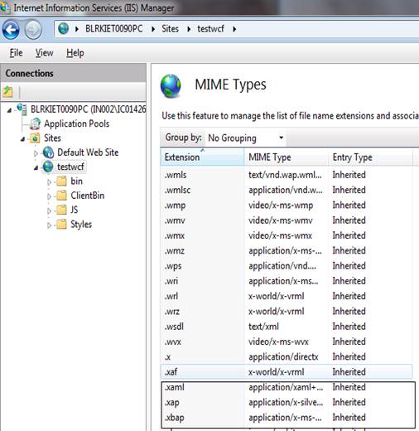This screenshot has width=419, height=431.
Task: Expand the bin folder arrow
Action: coord(49,182)
